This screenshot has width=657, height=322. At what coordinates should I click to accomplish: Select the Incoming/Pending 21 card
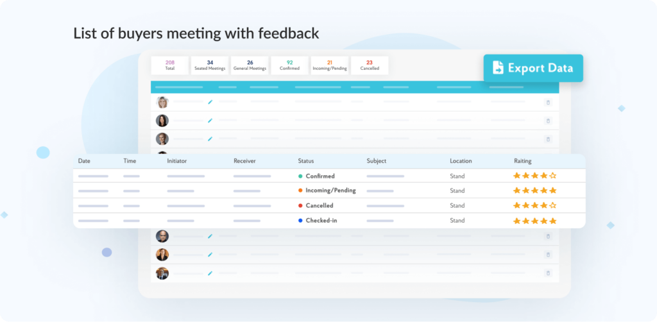coord(330,65)
